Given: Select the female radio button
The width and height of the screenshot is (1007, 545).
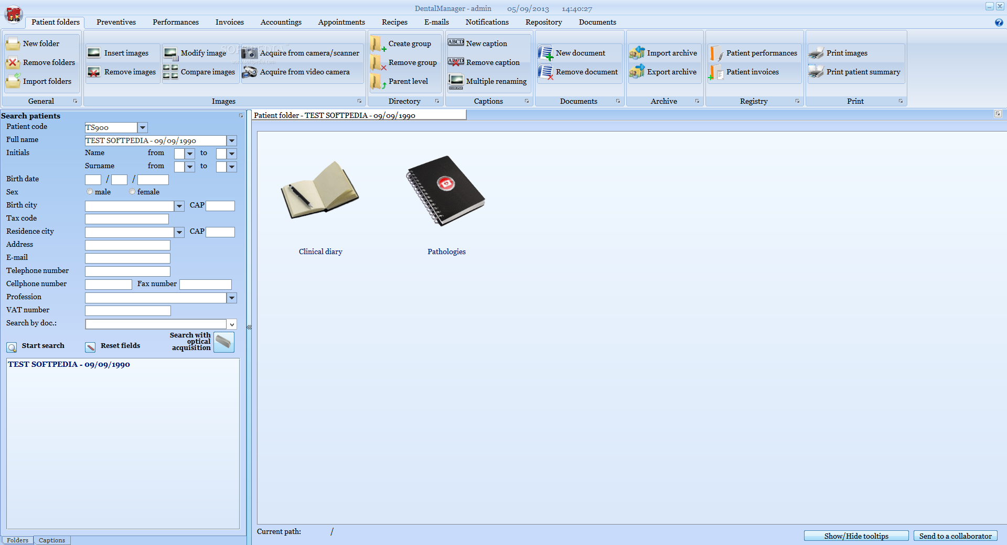Looking at the screenshot, I should 132,192.
